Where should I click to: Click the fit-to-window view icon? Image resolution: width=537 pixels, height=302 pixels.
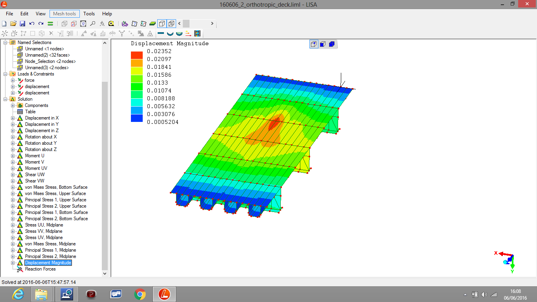(x=83, y=24)
